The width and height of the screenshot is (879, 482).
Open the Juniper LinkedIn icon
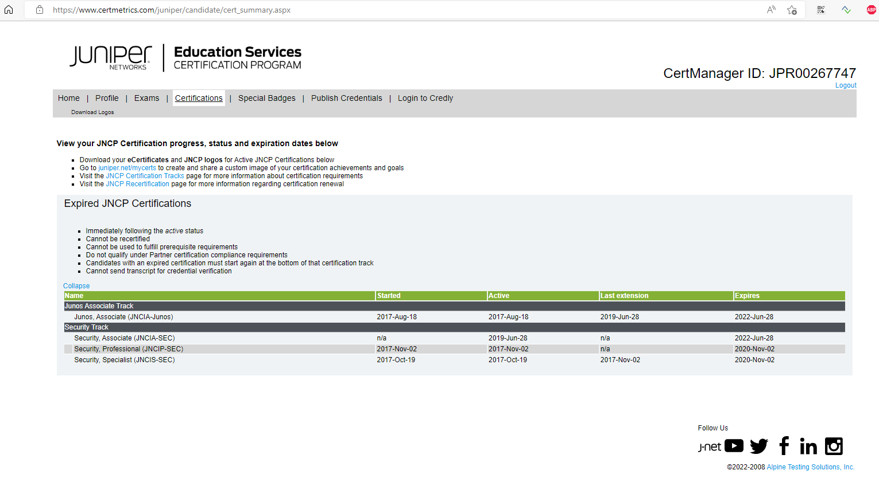click(x=808, y=446)
